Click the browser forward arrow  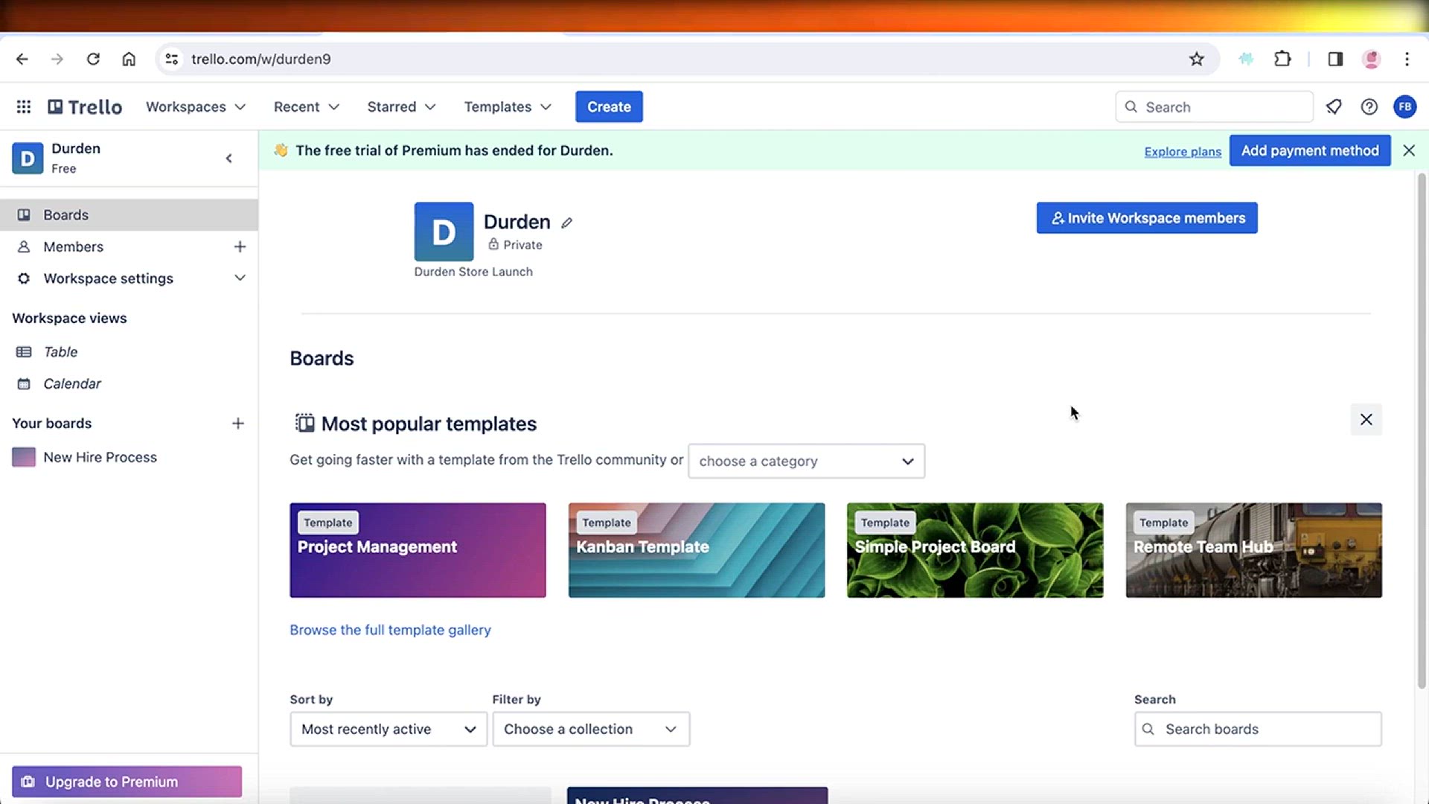coord(57,59)
